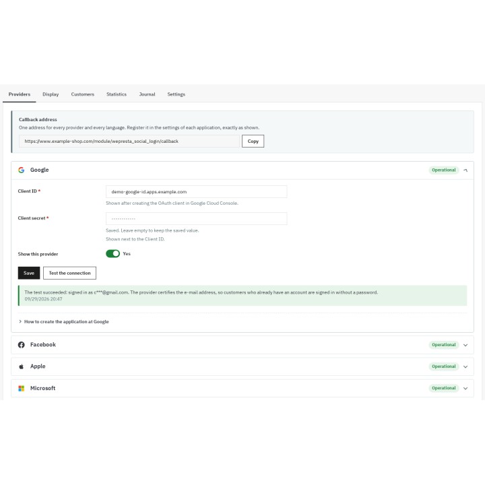Screen dimensions: 485x485
Task: Open the Providers tab
Action: 19,94
